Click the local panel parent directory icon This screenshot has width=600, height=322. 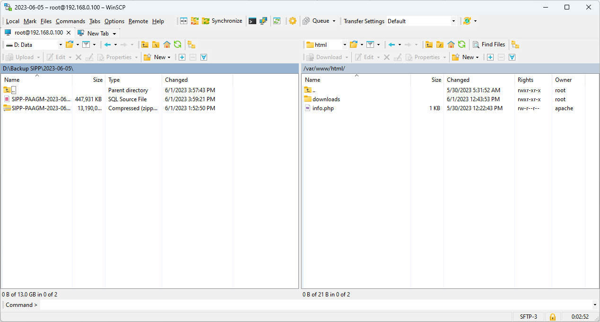click(x=145, y=44)
